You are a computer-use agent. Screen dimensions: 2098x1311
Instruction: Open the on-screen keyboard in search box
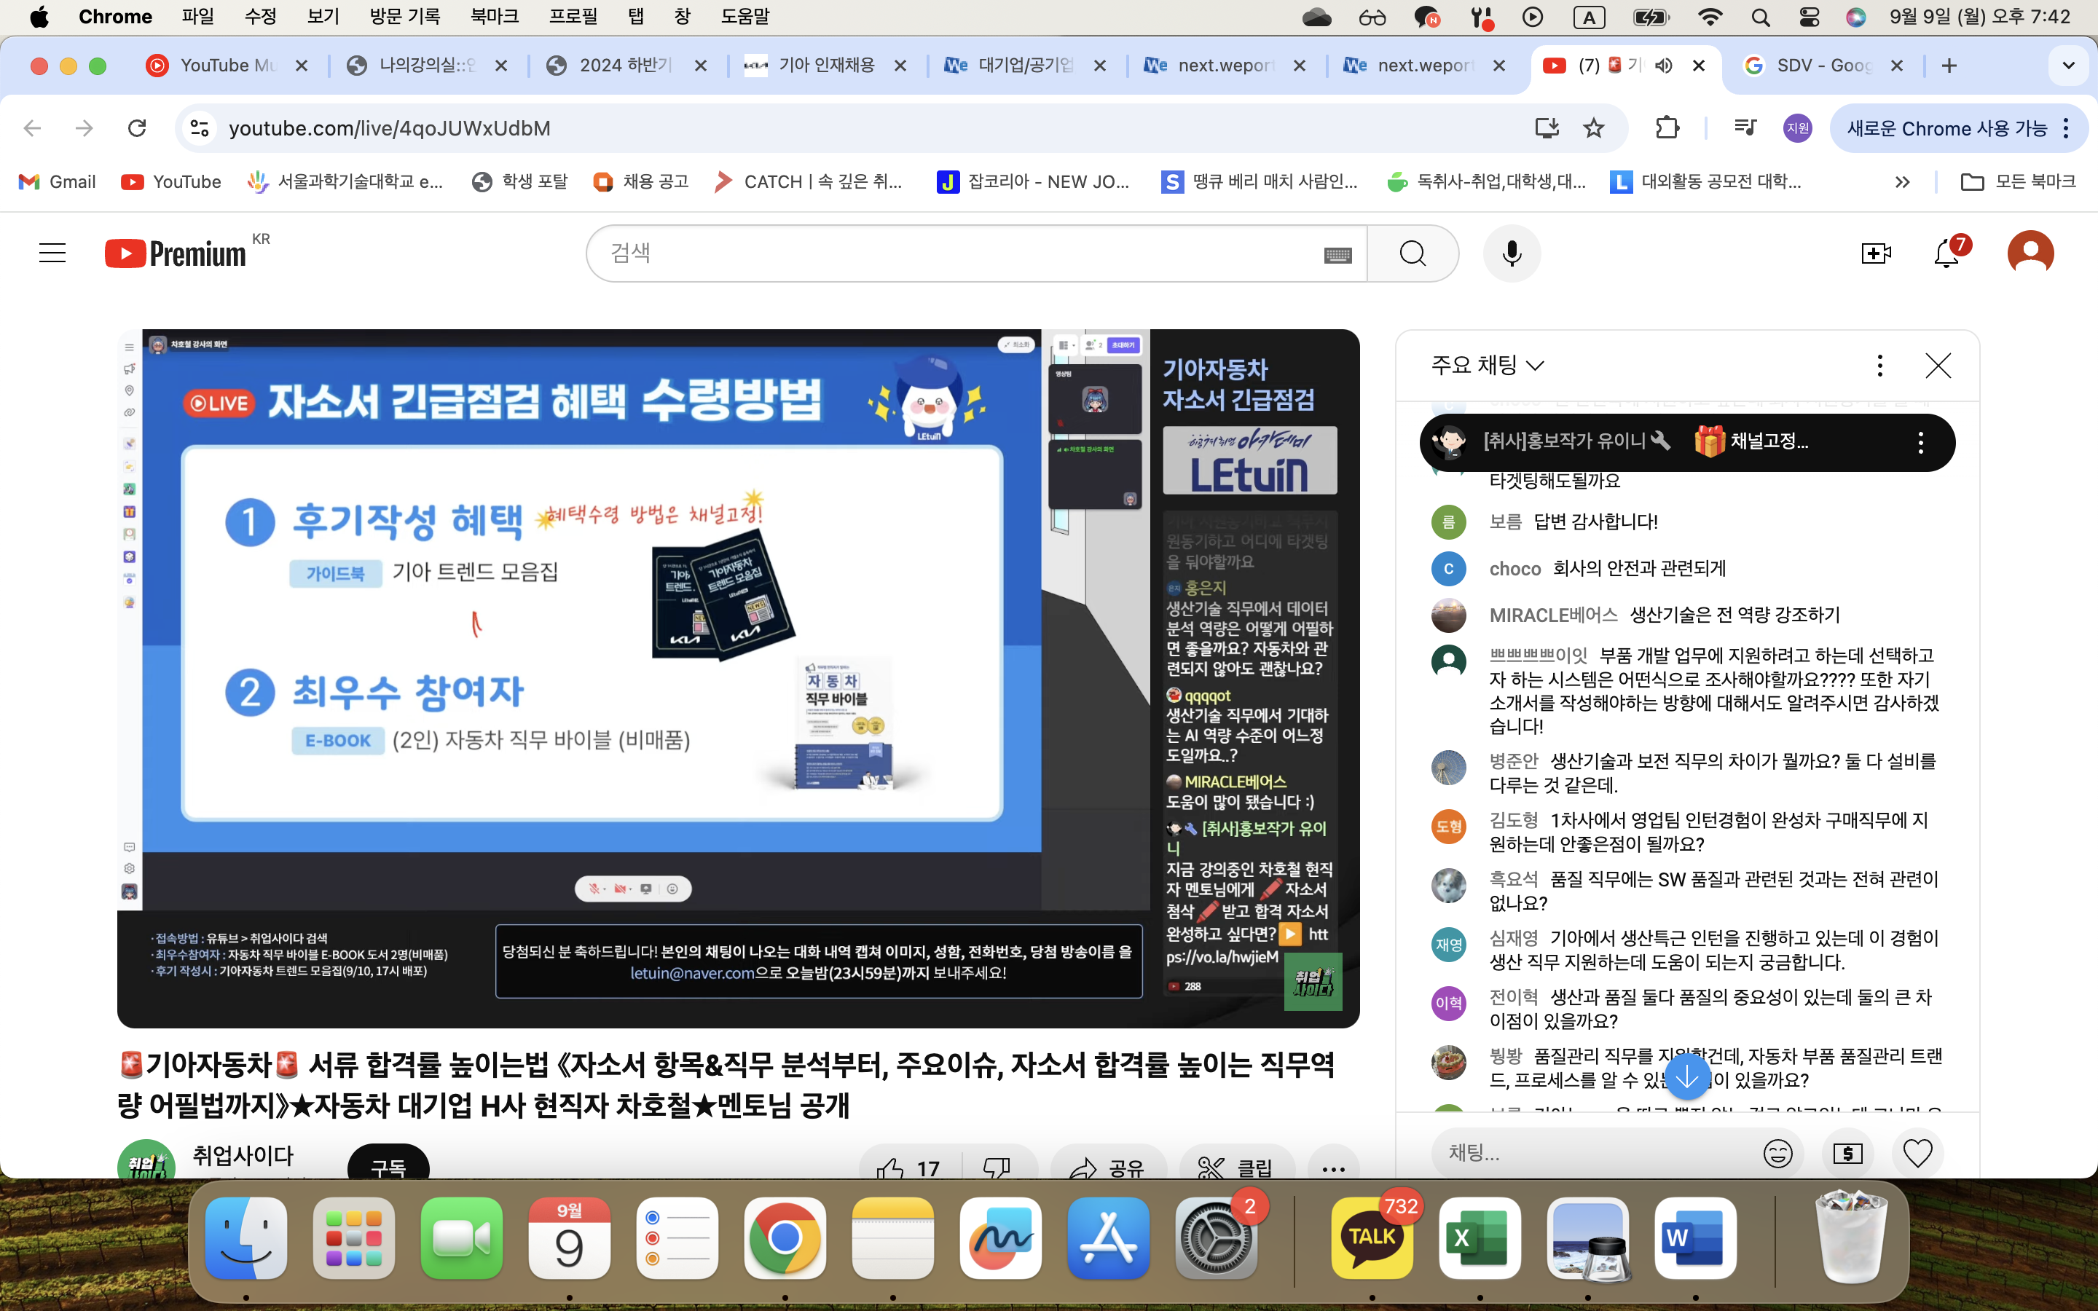click(x=1337, y=254)
